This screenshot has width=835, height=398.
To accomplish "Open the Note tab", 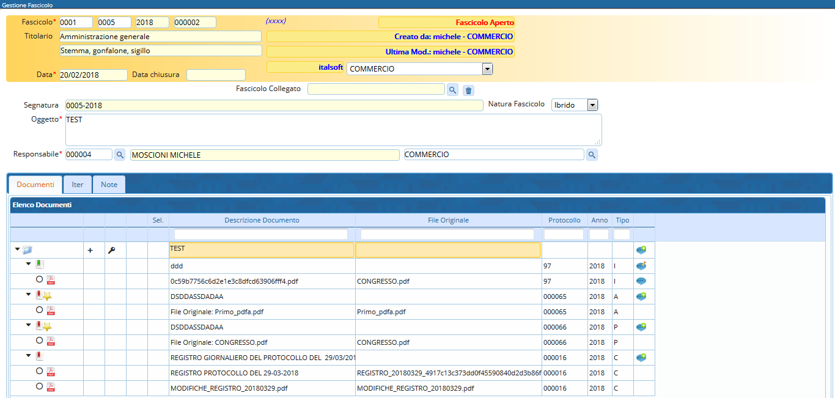I will [109, 185].
